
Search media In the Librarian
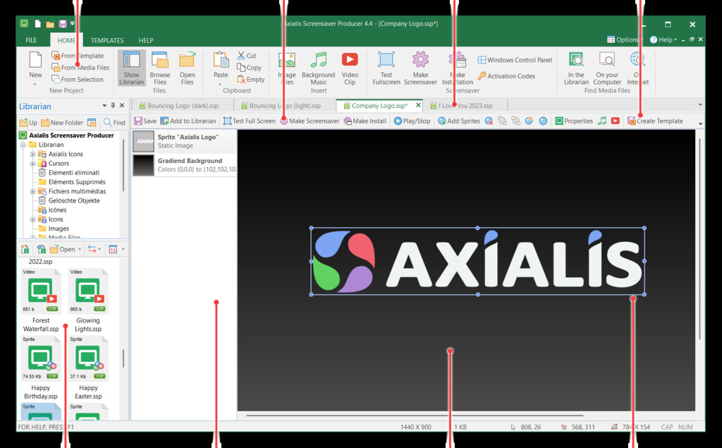pos(576,60)
